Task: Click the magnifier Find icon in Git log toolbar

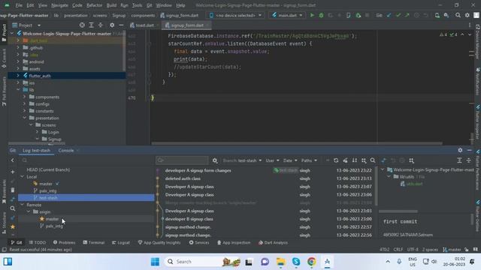Action: (x=373, y=160)
